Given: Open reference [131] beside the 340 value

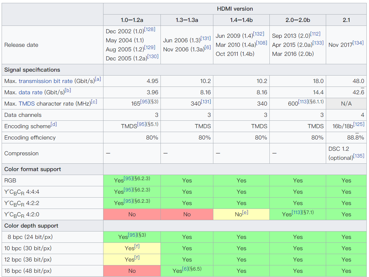Looking at the screenshot, I should tap(206, 102).
